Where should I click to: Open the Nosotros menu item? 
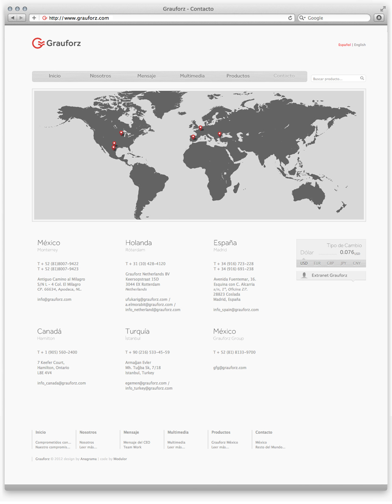(101, 76)
